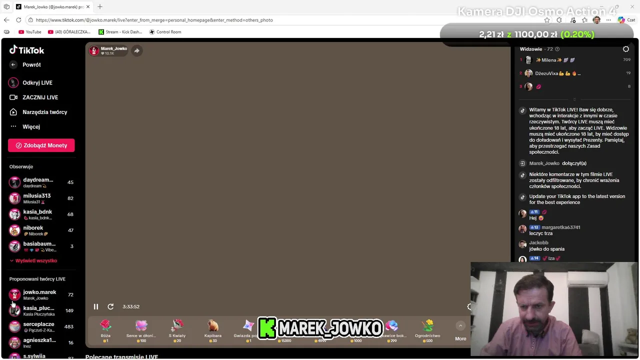This screenshot has width=640, height=360.
Task: Open followed creator basiabaum live
Action: (x=41, y=246)
